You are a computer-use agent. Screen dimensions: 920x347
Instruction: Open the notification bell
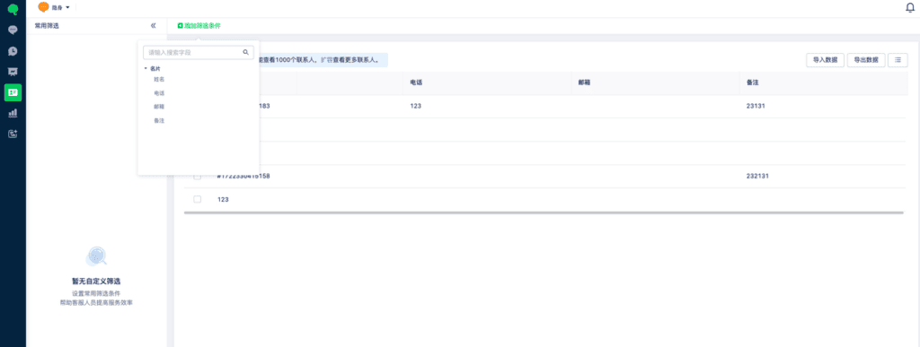click(910, 7)
